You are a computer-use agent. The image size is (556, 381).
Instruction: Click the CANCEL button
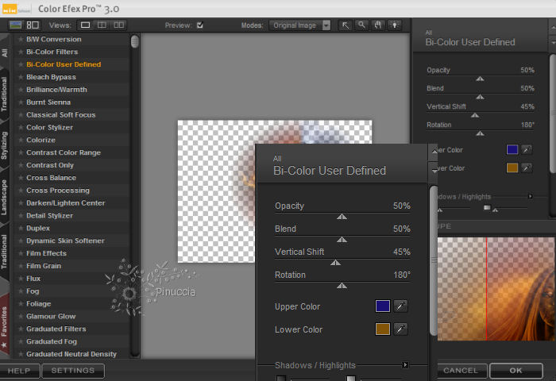[461, 371]
